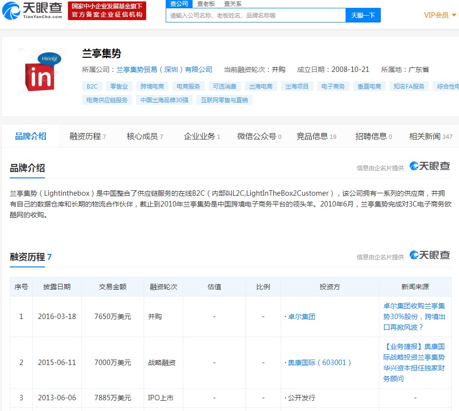Click the 天眼一下 search button
459x411 pixels.
click(x=363, y=15)
